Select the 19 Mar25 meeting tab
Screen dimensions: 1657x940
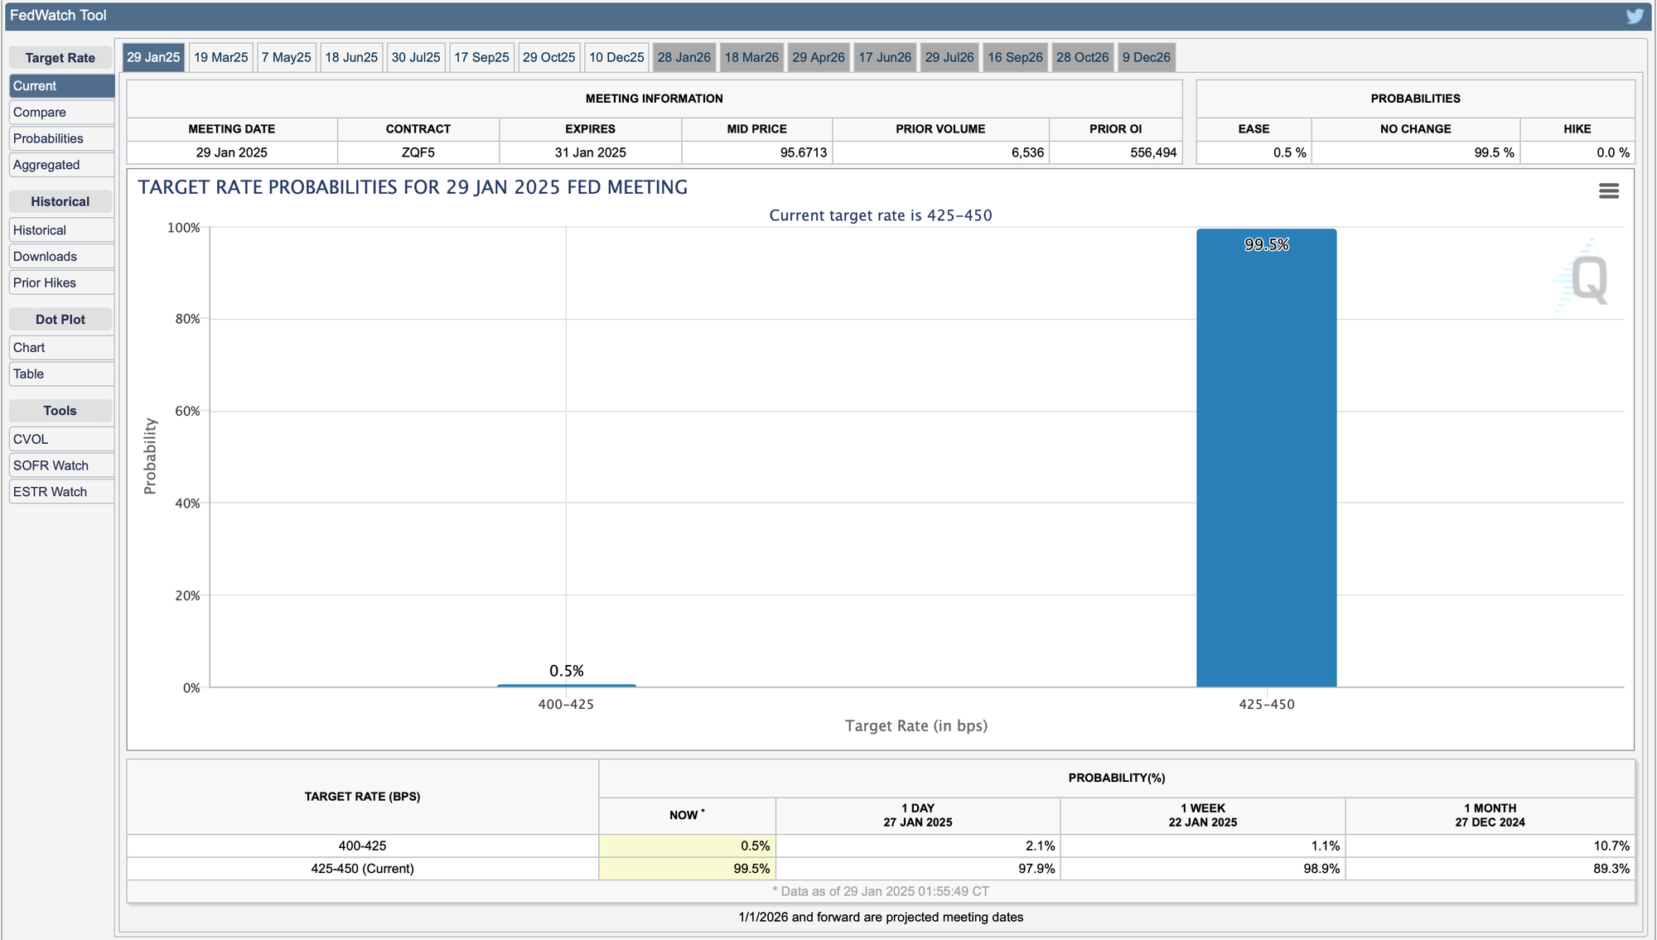click(x=220, y=57)
